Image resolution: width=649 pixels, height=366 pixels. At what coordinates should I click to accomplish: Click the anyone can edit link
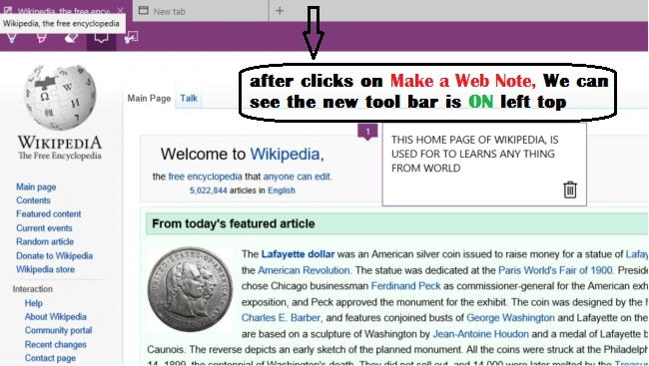coord(297,177)
